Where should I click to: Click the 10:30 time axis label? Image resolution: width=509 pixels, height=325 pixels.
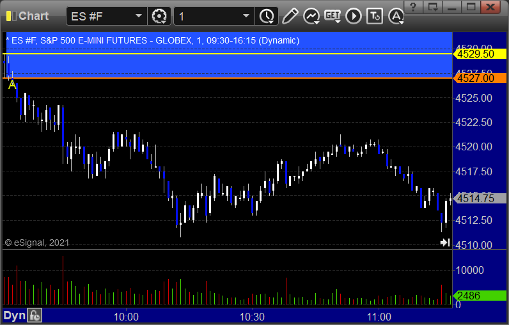252,317
